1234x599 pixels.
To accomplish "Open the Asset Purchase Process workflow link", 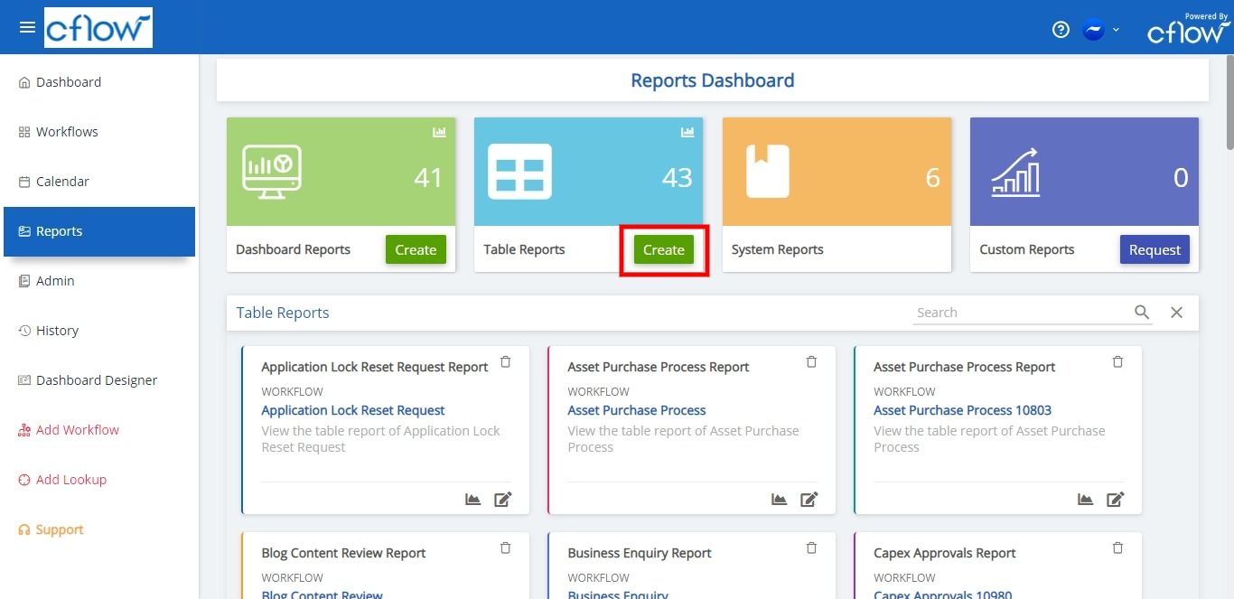I will (x=636, y=409).
